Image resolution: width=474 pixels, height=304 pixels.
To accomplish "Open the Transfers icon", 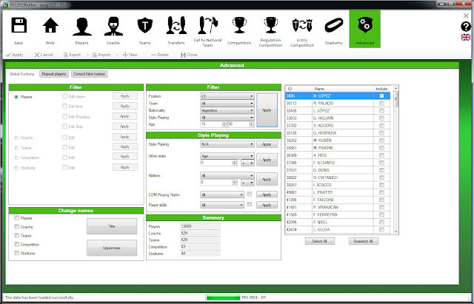I will (x=176, y=26).
